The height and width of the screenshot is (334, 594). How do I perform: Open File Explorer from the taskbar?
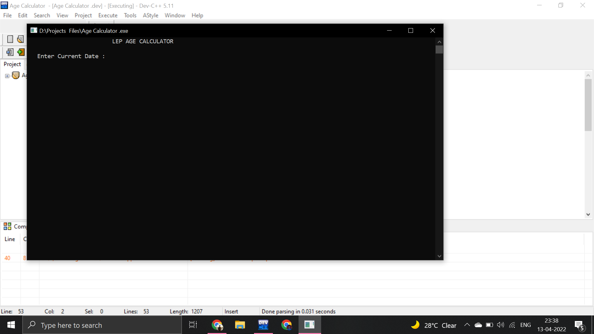pos(240,325)
